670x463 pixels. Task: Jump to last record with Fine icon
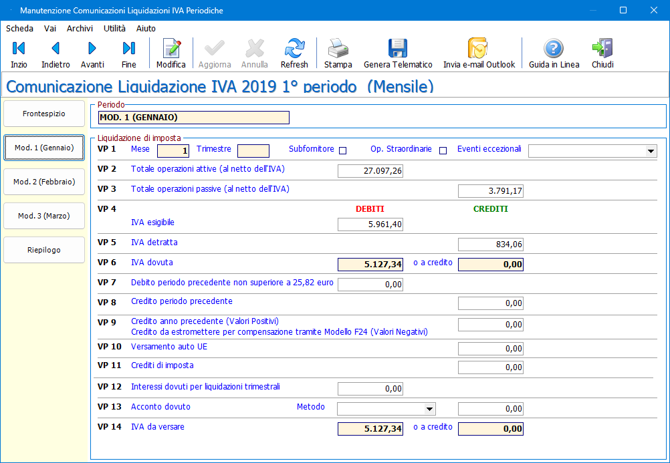coord(128,48)
